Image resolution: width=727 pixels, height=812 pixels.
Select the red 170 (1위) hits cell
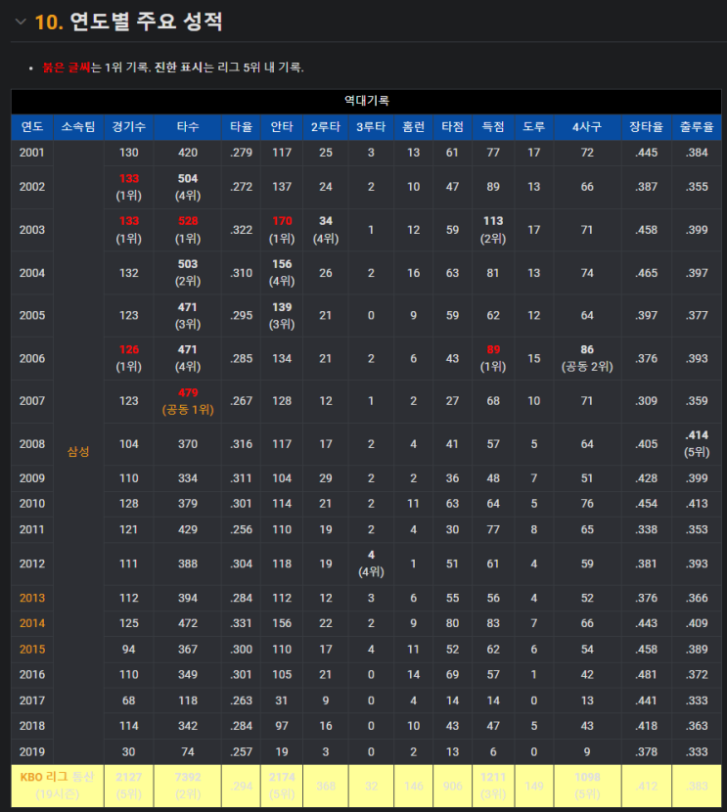(x=282, y=230)
